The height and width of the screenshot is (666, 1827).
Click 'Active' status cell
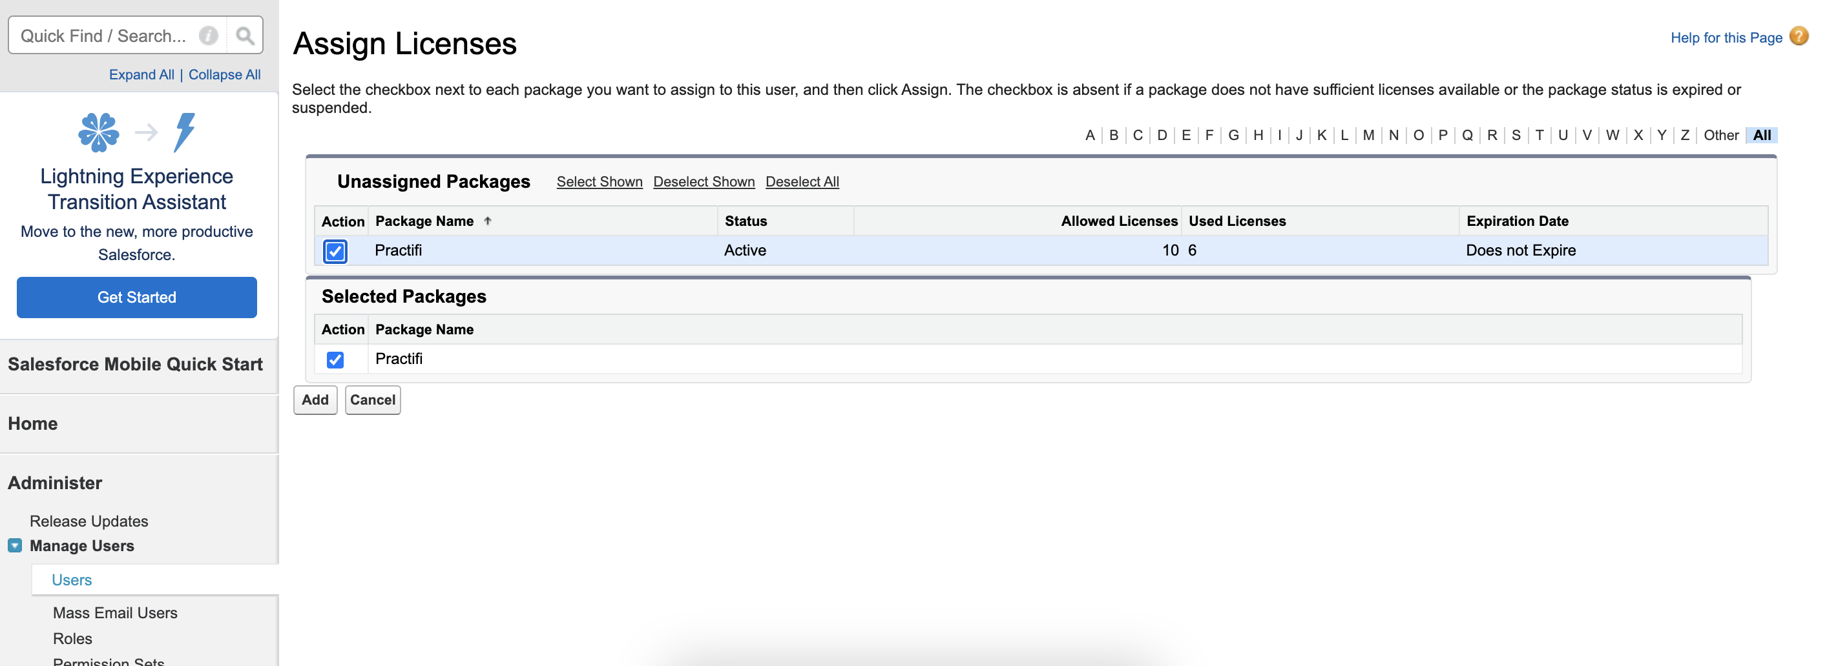(x=745, y=250)
